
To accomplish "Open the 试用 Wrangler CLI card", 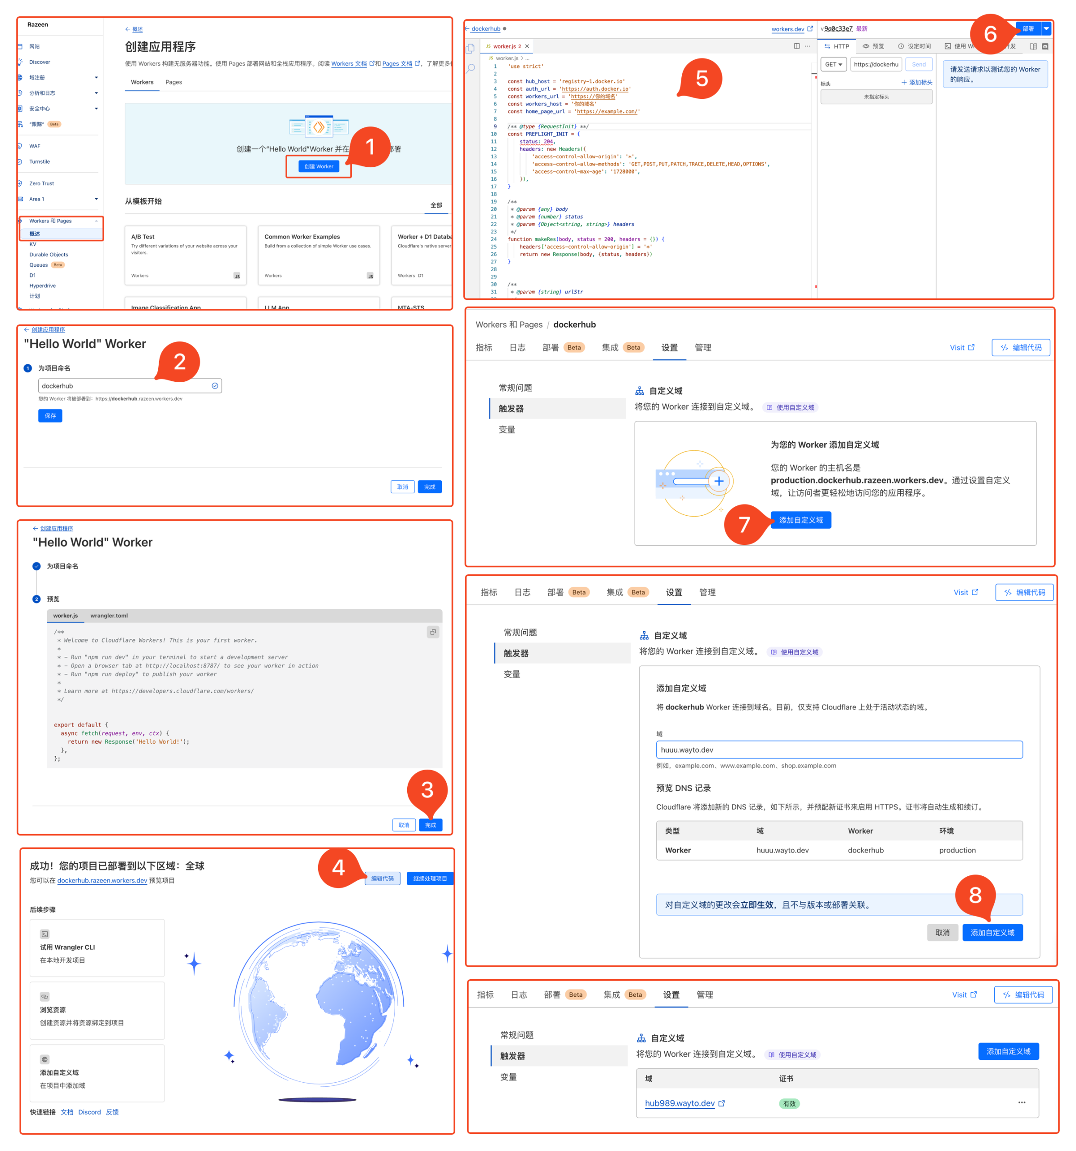I will [97, 948].
